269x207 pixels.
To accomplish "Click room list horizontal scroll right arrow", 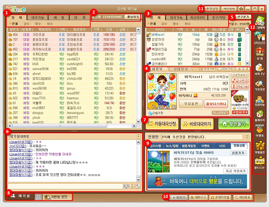I will 134,126.
